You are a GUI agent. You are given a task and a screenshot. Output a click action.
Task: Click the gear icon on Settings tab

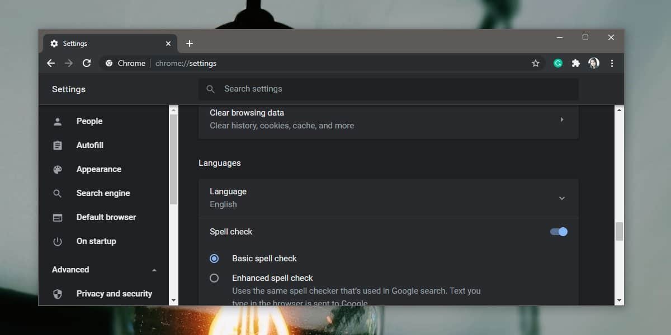tap(54, 44)
